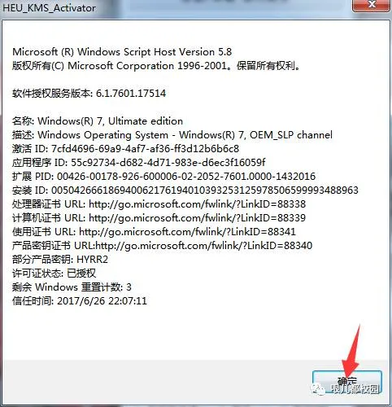This screenshot has width=392, height=407.
Task: Click the application ID 55c92734 line
Action: [139, 163]
